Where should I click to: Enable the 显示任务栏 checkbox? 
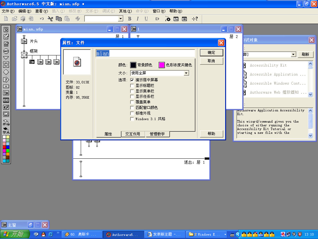132,96
